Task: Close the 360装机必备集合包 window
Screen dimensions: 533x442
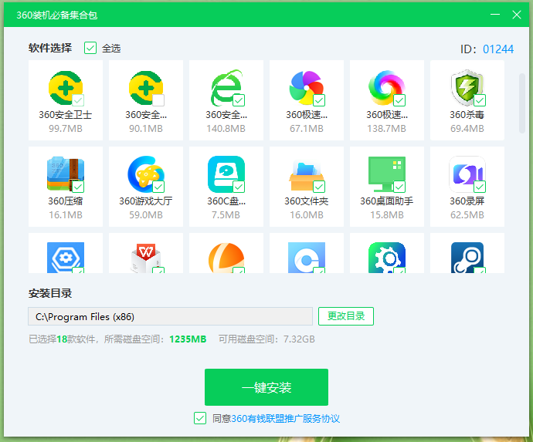Action: coord(517,15)
